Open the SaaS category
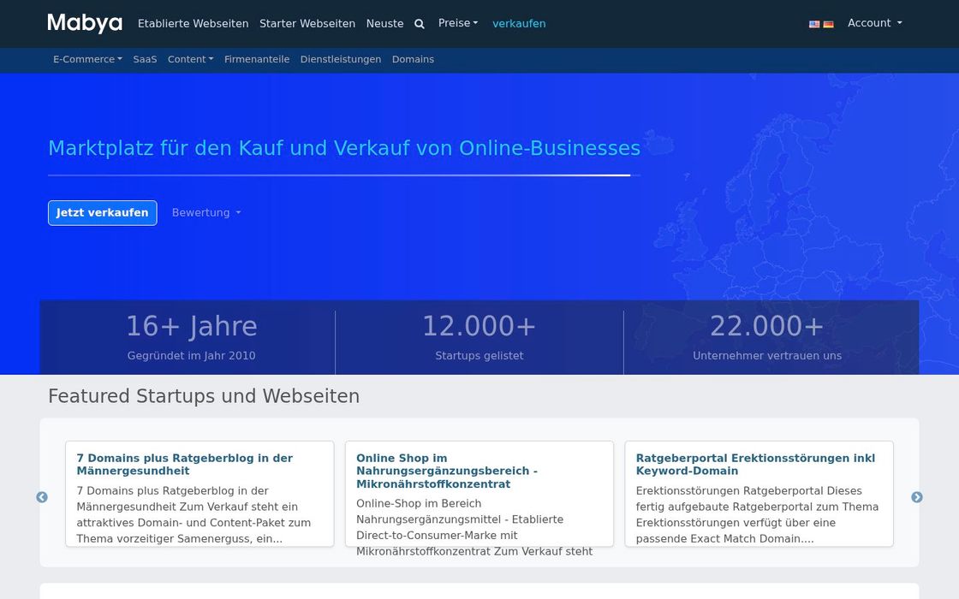 (145, 59)
